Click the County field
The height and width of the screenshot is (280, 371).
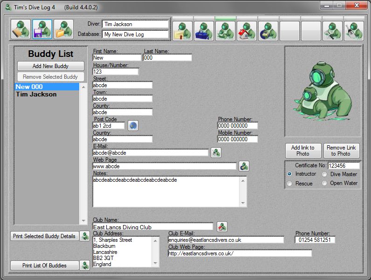pyautogui.click(x=123, y=112)
